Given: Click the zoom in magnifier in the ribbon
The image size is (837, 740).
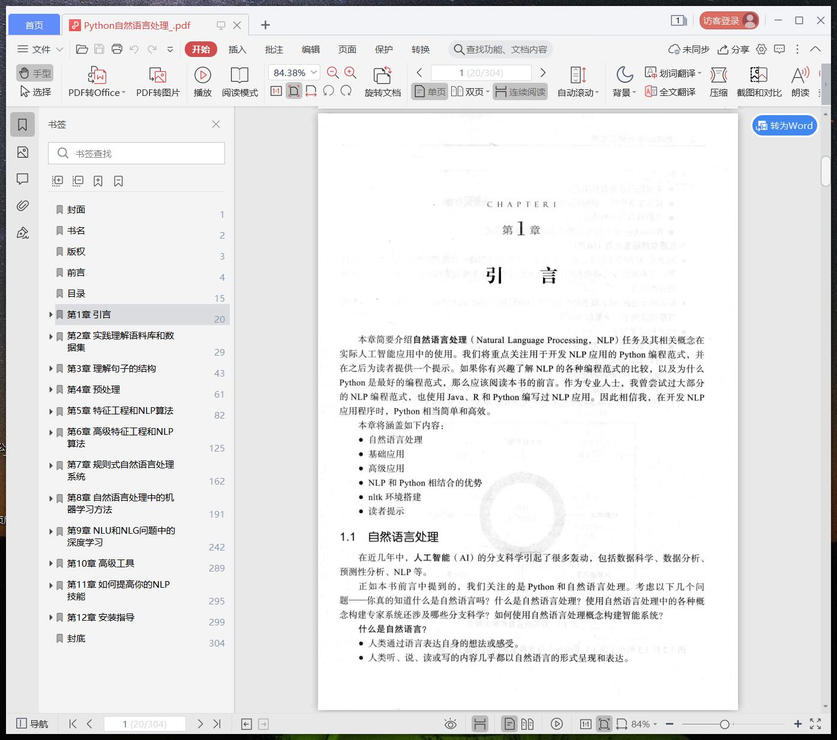Looking at the screenshot, I should pos(350,73).
